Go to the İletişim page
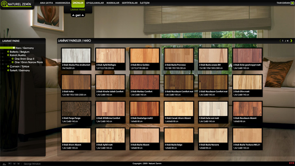The height and width of the screenshot is (166, 295). point(144,3)
